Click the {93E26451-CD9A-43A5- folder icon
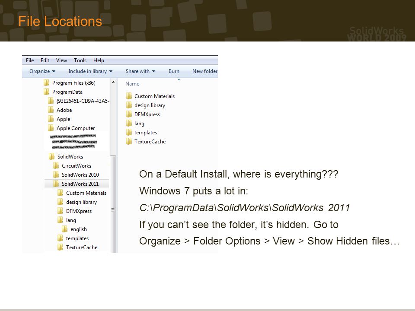The width and height of the screenshot is (415, 311). (x=51, y=101)
